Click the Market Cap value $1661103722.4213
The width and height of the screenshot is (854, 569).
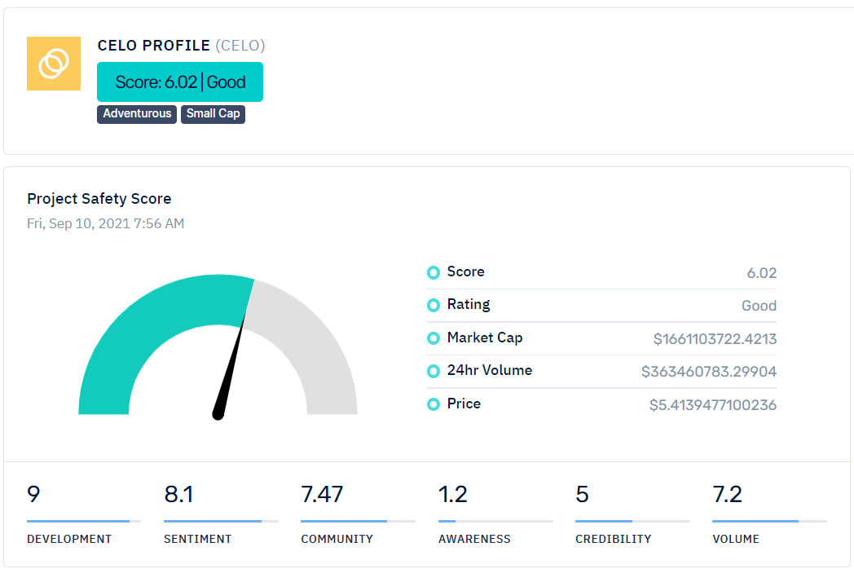[715, 339]
